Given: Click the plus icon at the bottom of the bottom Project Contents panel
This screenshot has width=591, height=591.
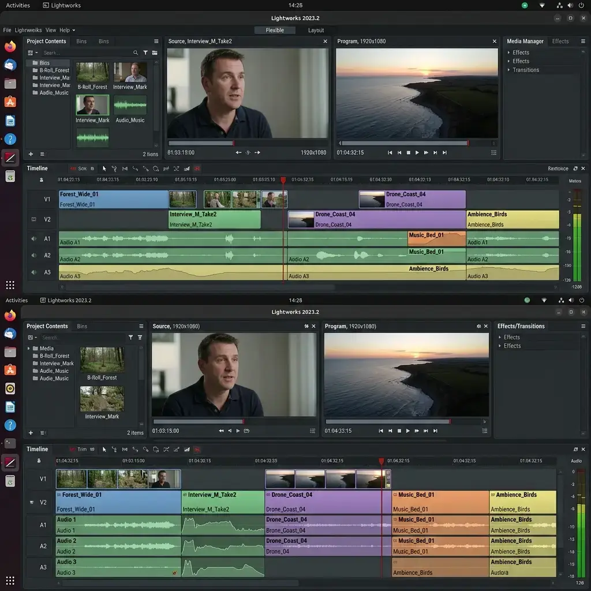Looking at the screenshot, I should (x=31, y=433).
